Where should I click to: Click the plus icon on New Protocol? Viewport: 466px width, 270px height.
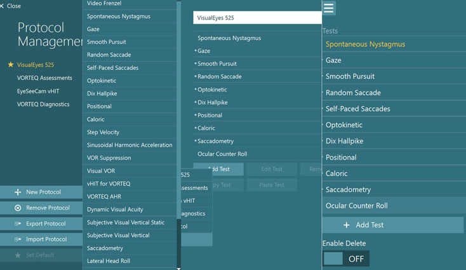[18, 192]
